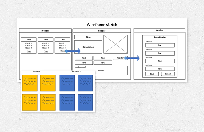The height and width of the screenshot is (132, 204).
Task: Click the 'Wireframe sketch' heading
Action: [x=102, y=25]
